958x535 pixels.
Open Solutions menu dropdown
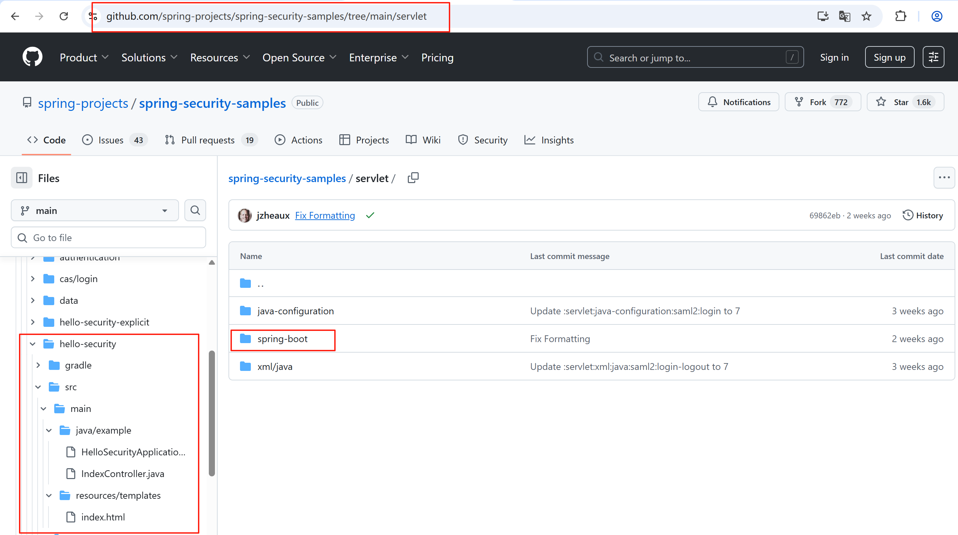pos(149,58)
